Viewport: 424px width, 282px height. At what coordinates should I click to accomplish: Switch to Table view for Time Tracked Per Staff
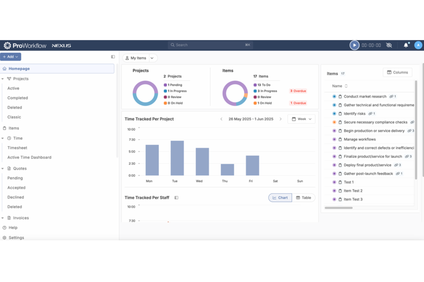click(304, 197)
